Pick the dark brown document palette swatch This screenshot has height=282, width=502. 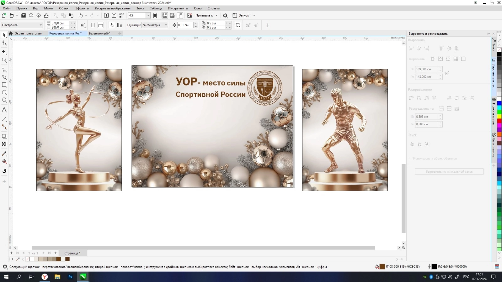tap(67, 259)
